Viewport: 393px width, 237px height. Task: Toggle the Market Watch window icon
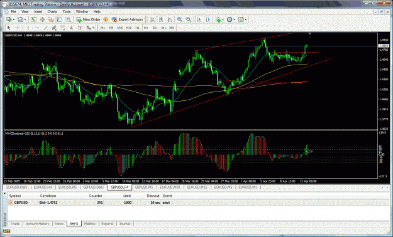pos(33,19)
